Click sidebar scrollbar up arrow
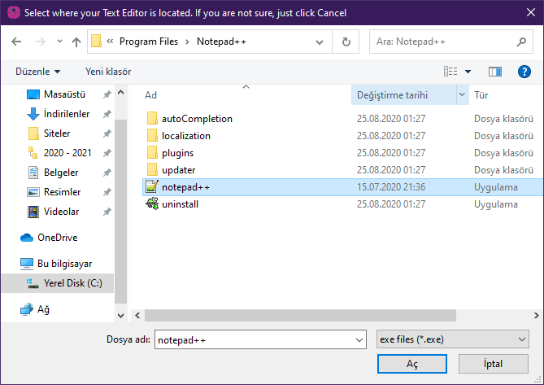Image resolution: width=544 pixels, height=385 pixels. coord(120,92)
